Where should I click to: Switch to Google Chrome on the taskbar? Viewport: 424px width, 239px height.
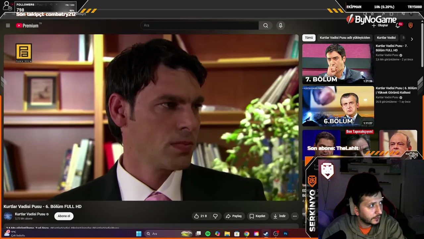(246, 234)
